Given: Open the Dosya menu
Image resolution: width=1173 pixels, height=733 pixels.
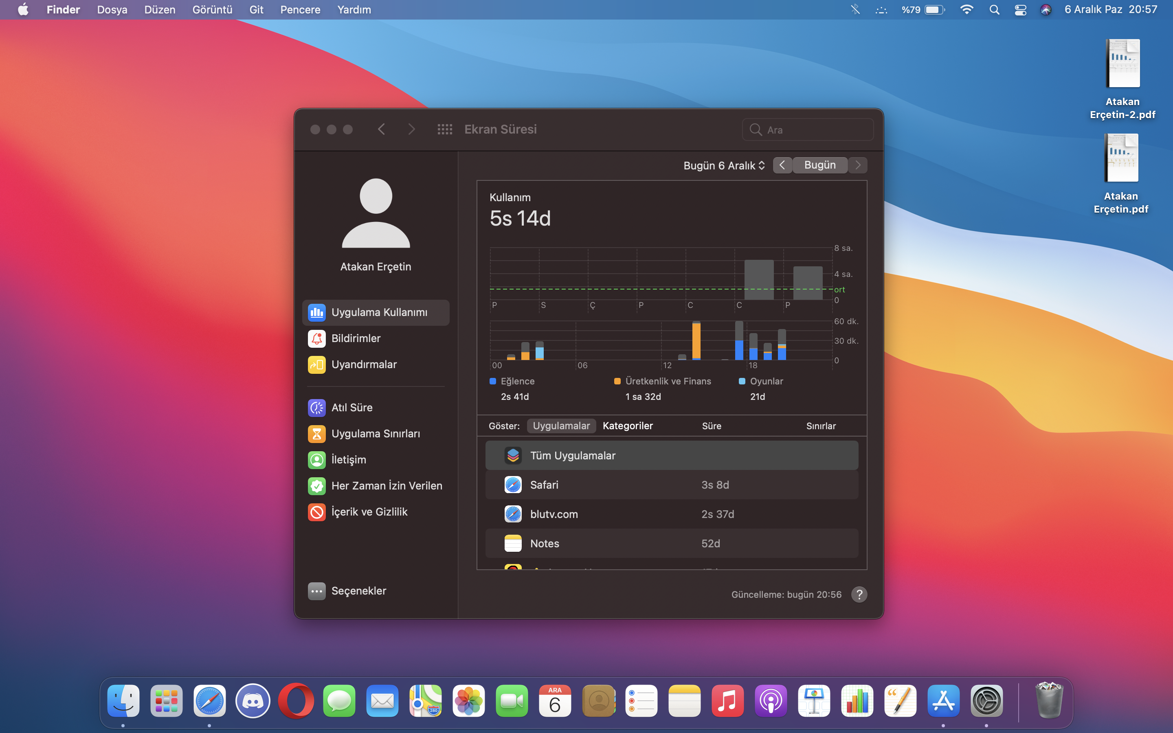Looking at the screenshot, I should click(112, 10).
